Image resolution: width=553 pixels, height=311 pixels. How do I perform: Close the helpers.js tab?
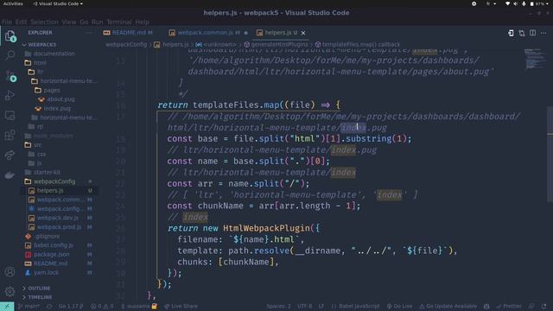[303, 33]
